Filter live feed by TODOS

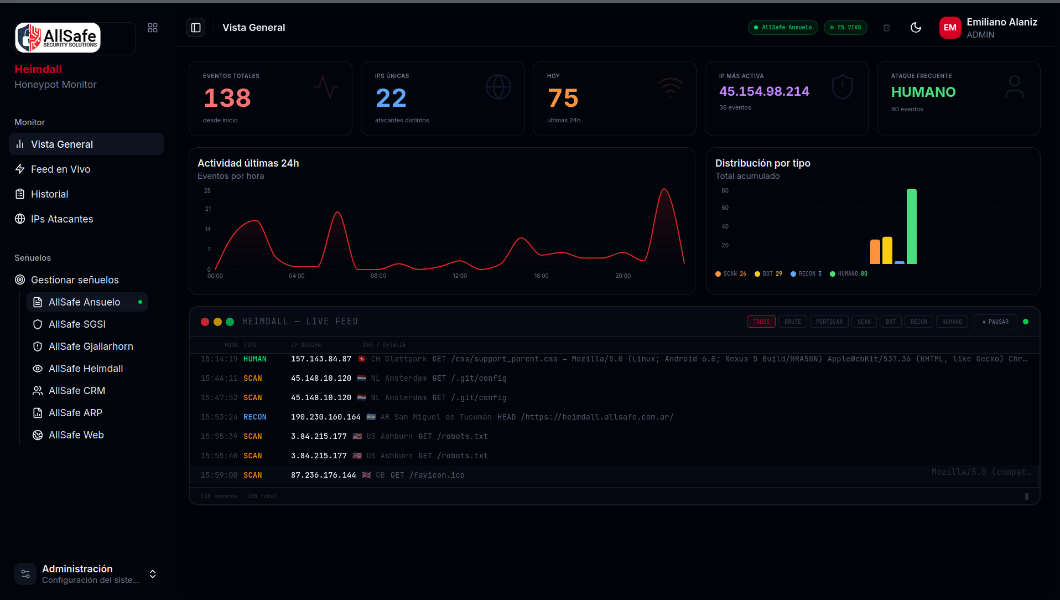coord(761,322)
